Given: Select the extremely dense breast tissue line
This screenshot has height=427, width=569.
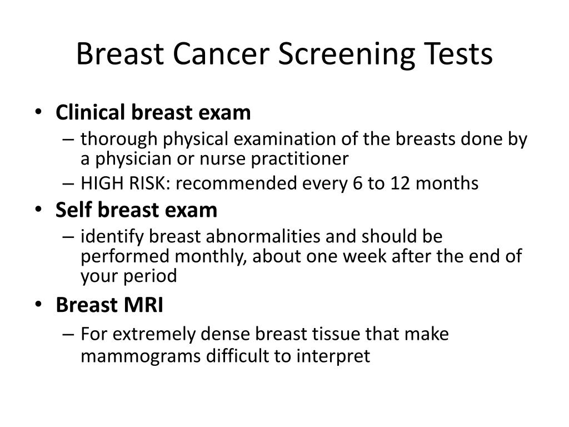Looking at the screenshot, I should [264, 334].
